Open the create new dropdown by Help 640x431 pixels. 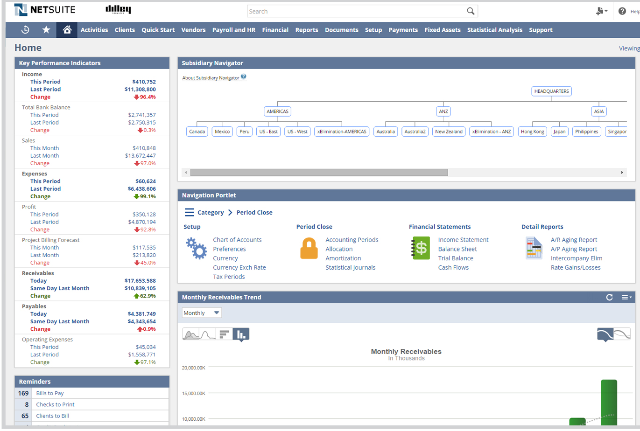tap(602, 11)
